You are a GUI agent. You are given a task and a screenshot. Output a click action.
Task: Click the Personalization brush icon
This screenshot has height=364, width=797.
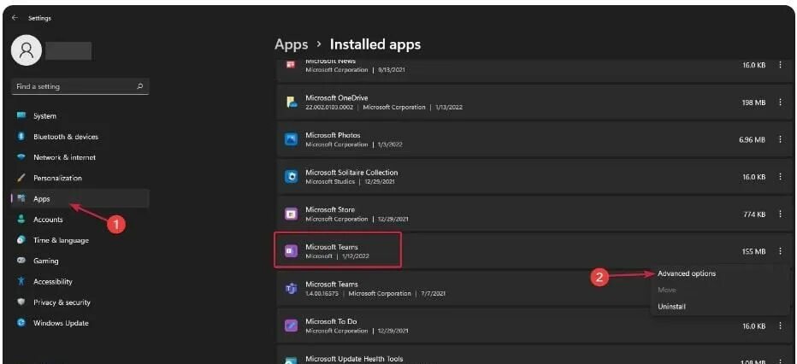tap(21, 179)
